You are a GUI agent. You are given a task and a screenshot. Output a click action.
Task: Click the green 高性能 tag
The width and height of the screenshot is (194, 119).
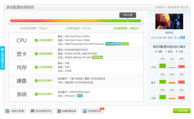click(x=125, y=44)
